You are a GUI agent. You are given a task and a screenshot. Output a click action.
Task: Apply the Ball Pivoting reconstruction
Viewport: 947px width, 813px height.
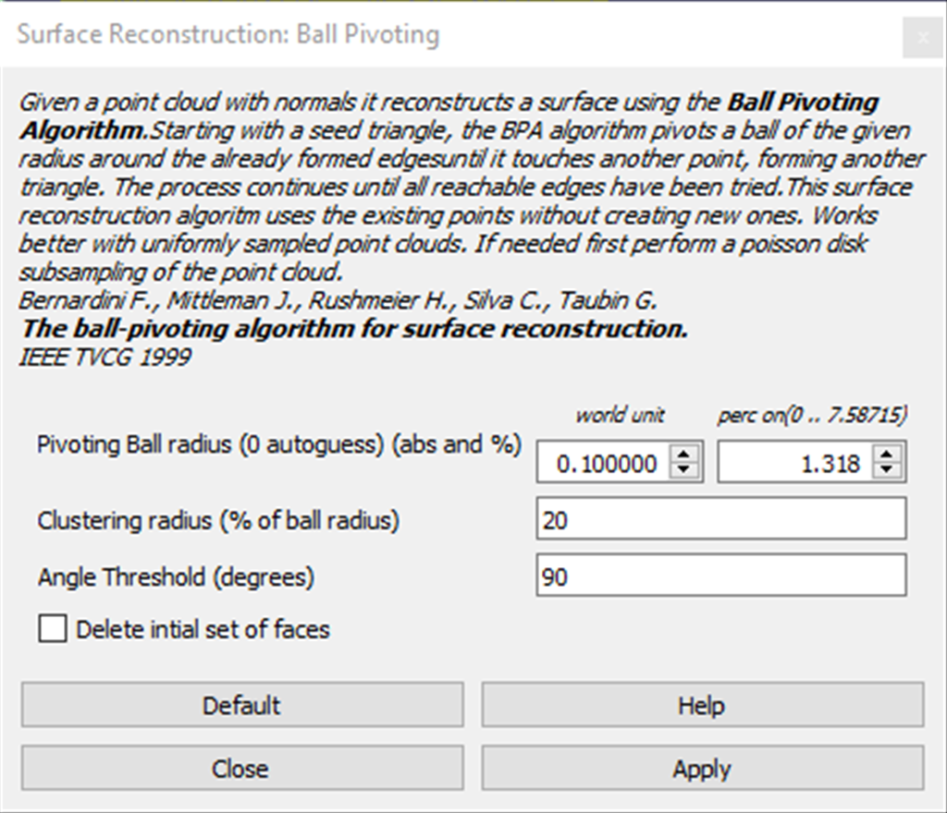[702, 769]
